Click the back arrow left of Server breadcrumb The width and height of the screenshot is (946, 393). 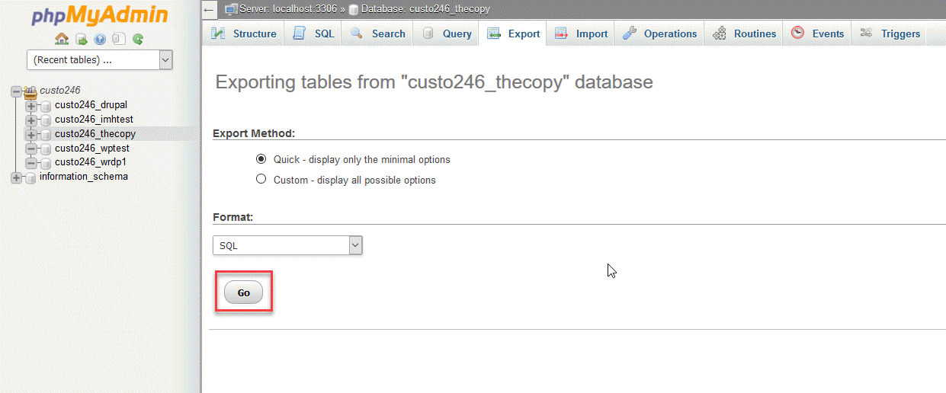(x=210, y=9)
